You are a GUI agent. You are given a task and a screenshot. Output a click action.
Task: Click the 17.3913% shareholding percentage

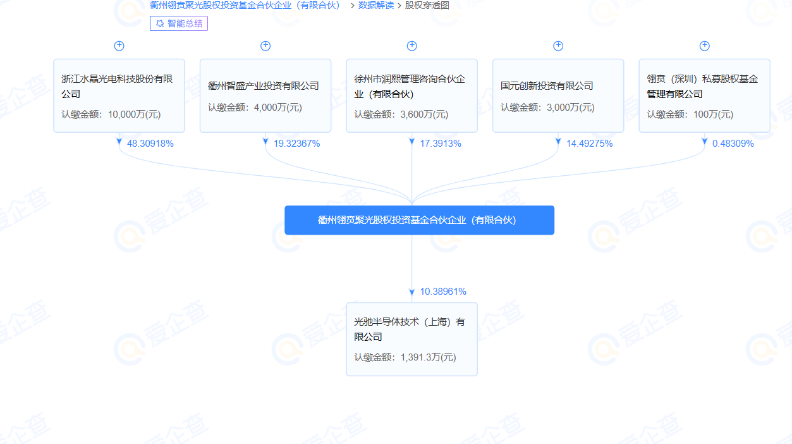(441, 144)
